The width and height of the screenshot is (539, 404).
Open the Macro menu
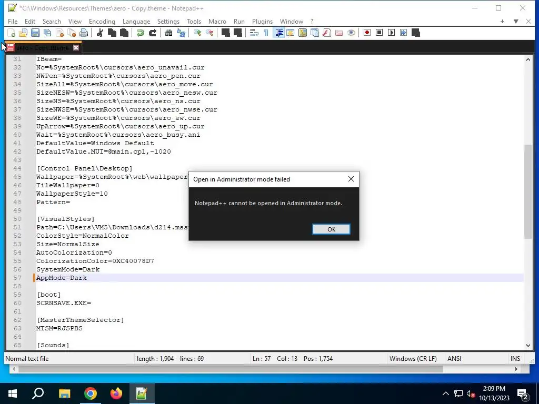click(x=217, y=21)
